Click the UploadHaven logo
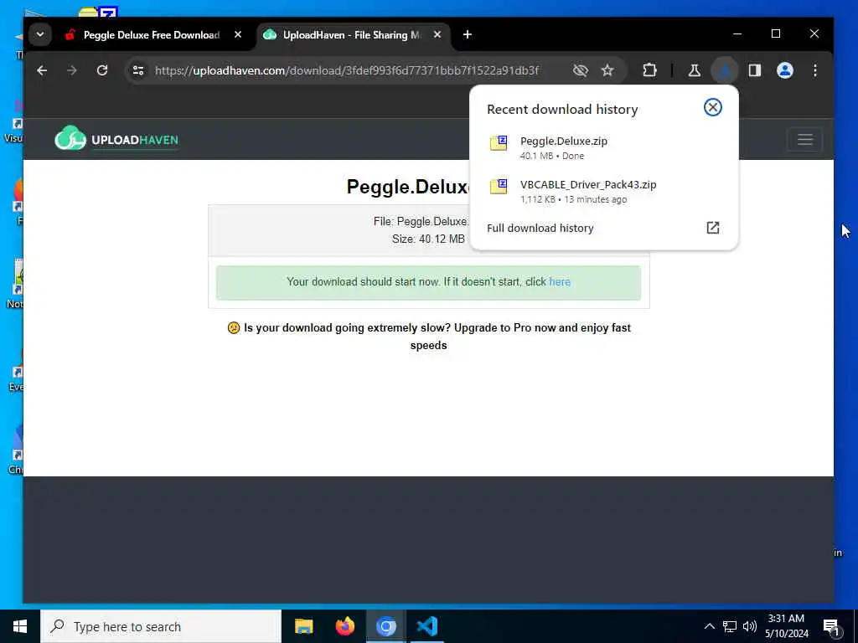Image resolution: width=858 pixels, height=643 pixels. click(116, 138)
